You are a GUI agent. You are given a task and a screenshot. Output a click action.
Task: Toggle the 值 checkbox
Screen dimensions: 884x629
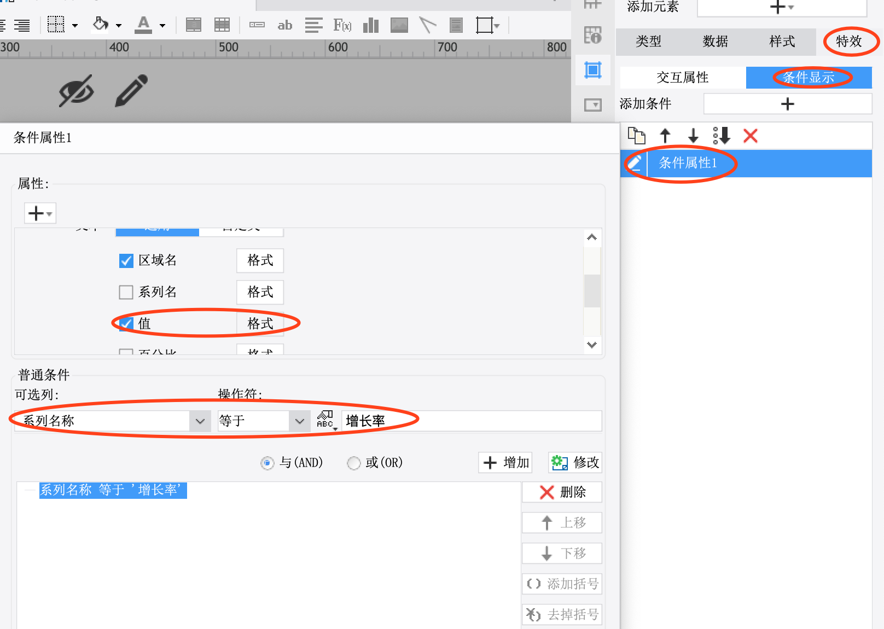click(126, 324)
